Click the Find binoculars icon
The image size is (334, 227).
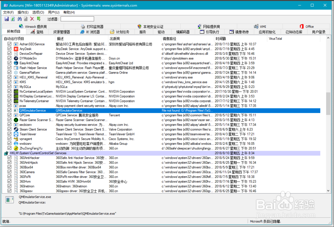(19, 19)
